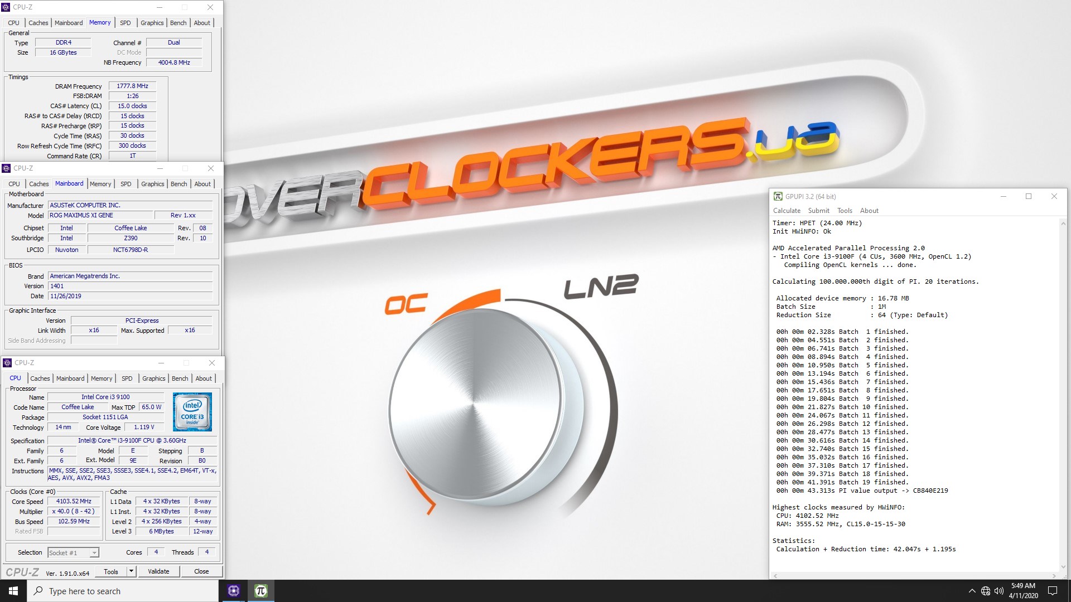The width and height of the screenshot is (1071, 602).
Task: Click the GPUPI scrollbar down arrow
Action: [x=1063, y=567]
